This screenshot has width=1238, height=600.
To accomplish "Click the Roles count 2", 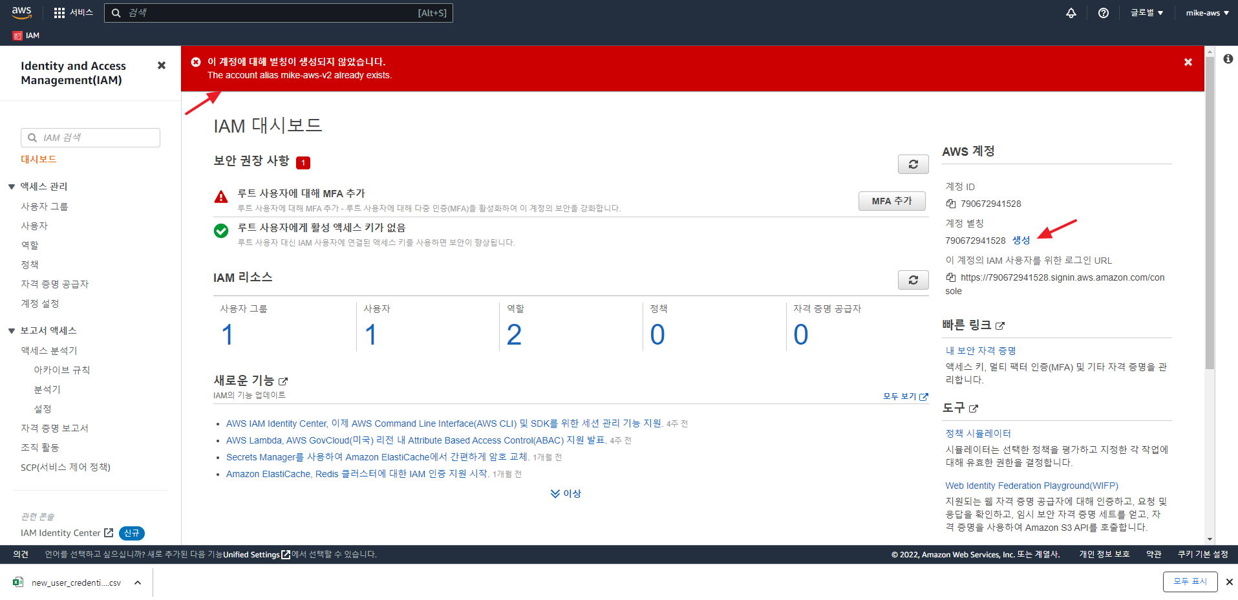I will pos(514,335).
